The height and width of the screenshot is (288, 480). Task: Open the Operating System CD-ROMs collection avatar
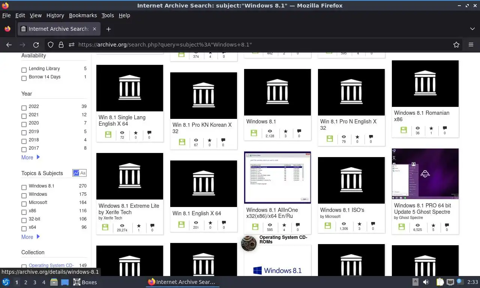pyautogui.click(x=249, y=243)
